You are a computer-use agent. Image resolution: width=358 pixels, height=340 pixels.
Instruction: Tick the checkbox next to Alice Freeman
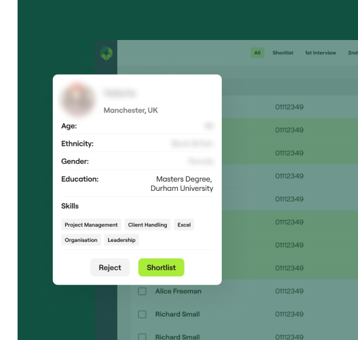click(x=142, y=291)
